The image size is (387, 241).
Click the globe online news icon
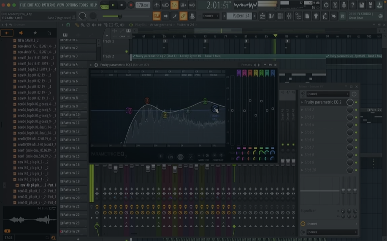(380, 16)
